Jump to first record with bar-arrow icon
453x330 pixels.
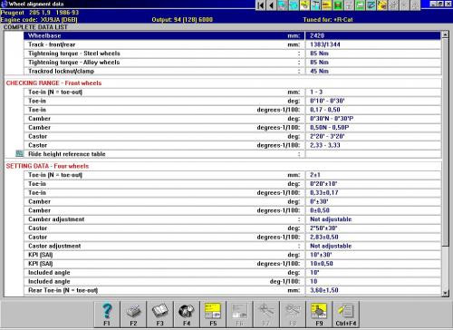(x=261, y=5)
